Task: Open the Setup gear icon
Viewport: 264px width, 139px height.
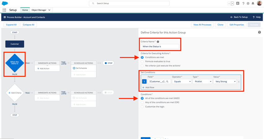Action: coord(248,3)
